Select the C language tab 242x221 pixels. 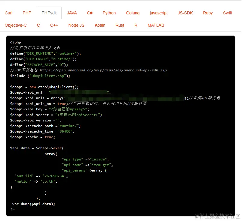tap(38, 25)
